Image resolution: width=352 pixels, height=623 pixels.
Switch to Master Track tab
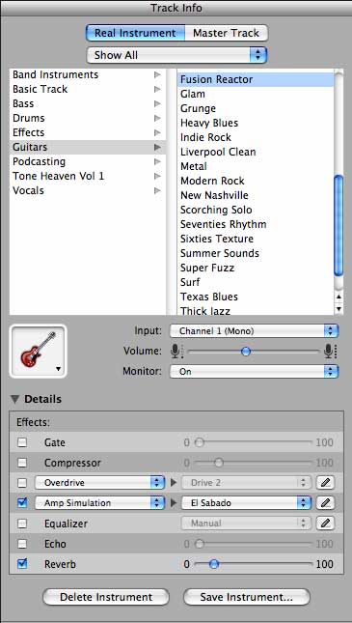[227, 33]
